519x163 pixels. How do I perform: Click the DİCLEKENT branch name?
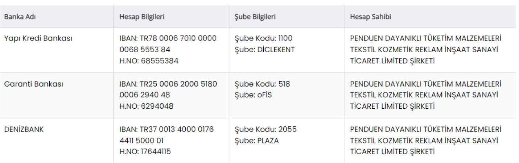click(275, 50)
